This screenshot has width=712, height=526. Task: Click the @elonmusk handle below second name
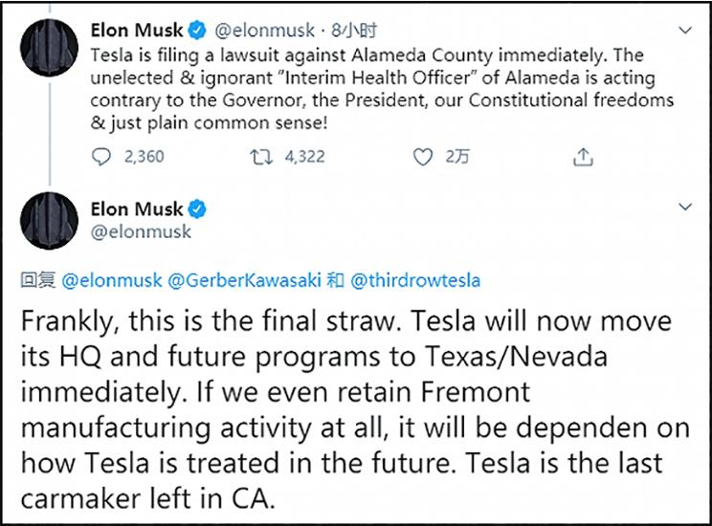click(140, 231)
